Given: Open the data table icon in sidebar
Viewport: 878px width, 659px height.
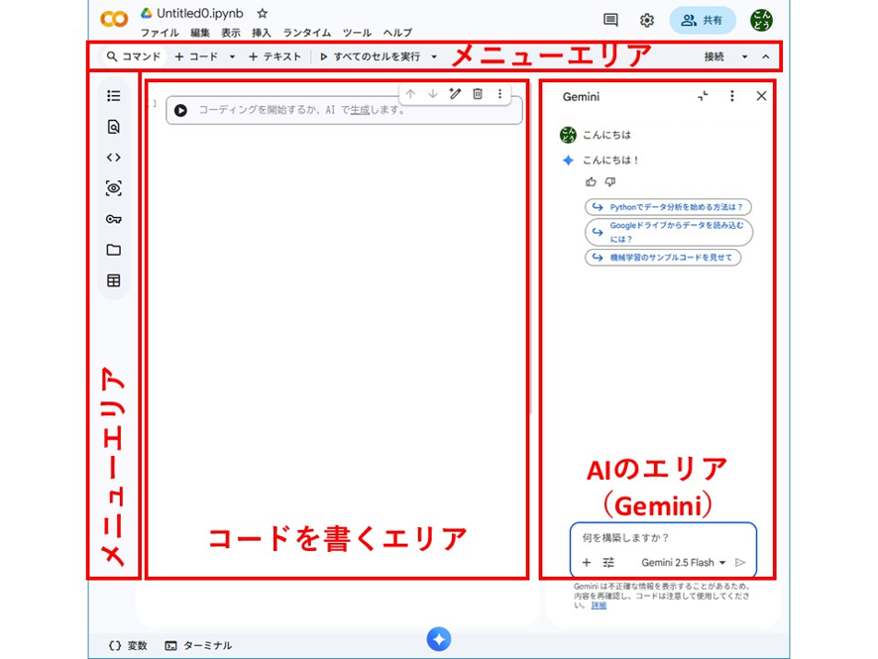Looking at the screenshot, I should [x=114, y=280].
